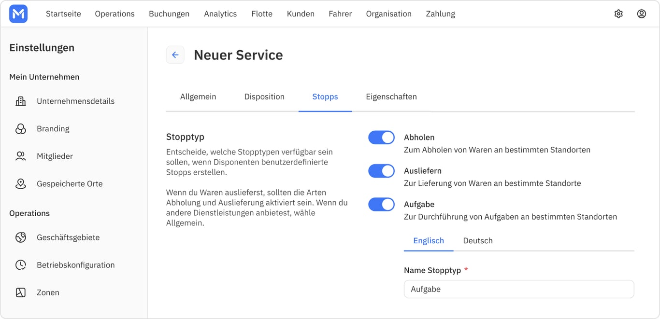Select the Stopps tab
This screenshot has height=319, width=660.
click(x=325, y=97)
